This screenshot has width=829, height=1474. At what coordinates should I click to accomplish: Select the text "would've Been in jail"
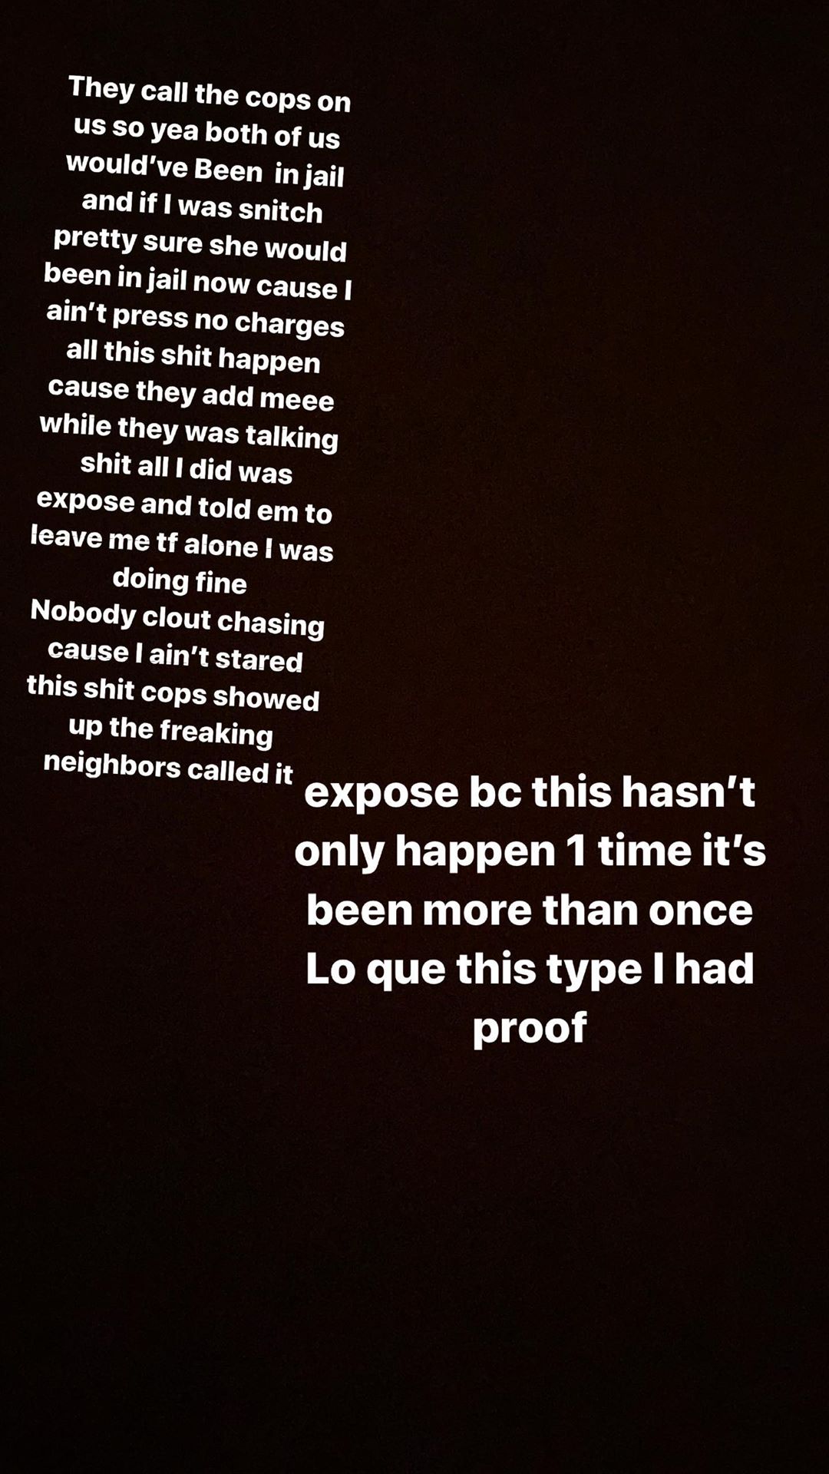pos(205,169)
